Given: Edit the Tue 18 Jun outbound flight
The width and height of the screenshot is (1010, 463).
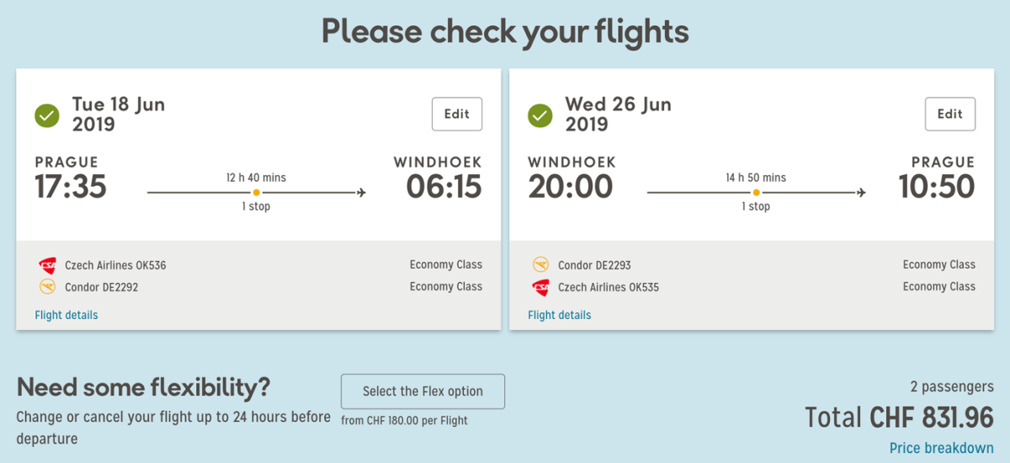Looking at the screenshot, I should [x=457, y=114].
